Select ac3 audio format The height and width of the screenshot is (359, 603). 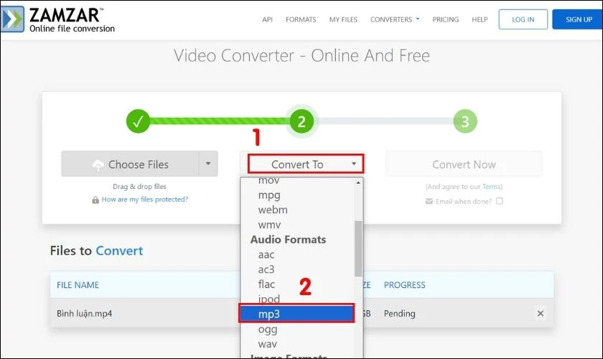coord(266,269)
